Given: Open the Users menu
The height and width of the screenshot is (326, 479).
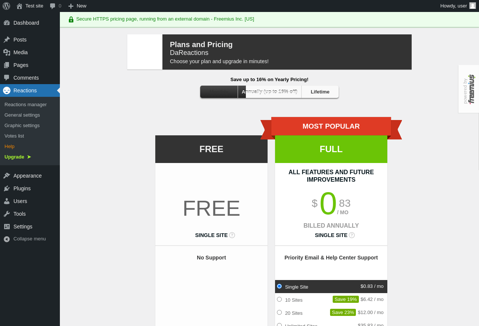Looking at the screenshot, I should tap(30, 201).
